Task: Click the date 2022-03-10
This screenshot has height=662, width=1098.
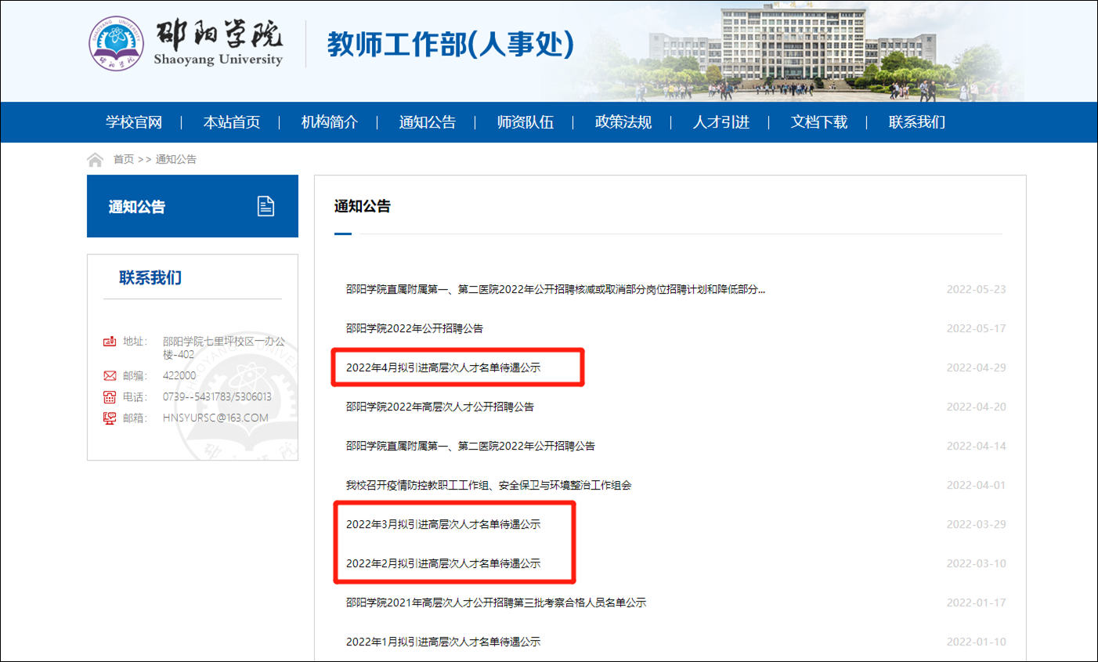Action: 976,563
